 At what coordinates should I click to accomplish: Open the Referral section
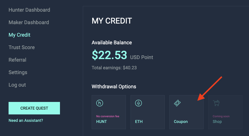[x=17, y=60]
